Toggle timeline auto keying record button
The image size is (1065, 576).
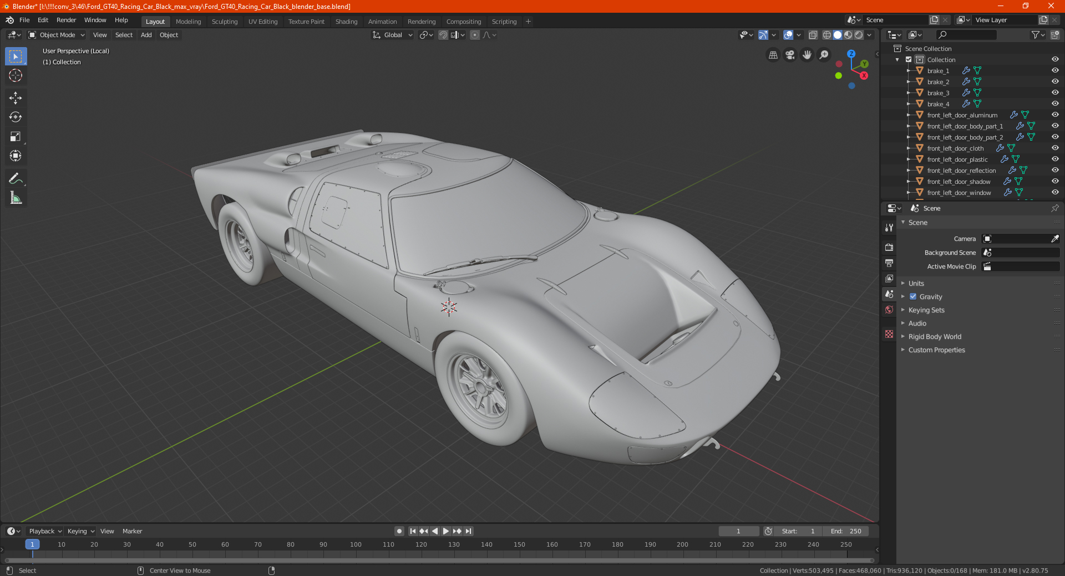click(399, 531)
